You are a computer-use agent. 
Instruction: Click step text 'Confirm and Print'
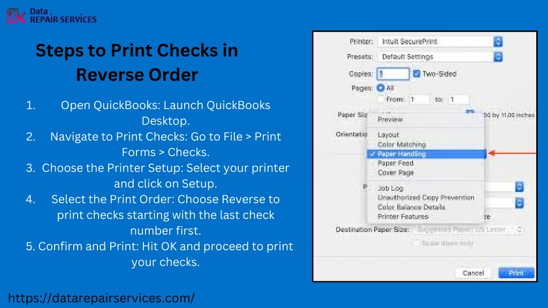coord(88,246)
